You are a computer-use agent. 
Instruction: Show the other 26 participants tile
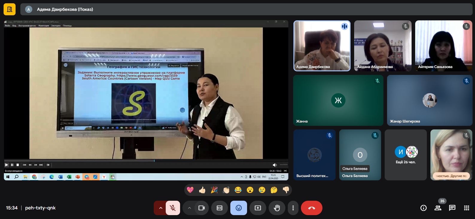(406, 155)
